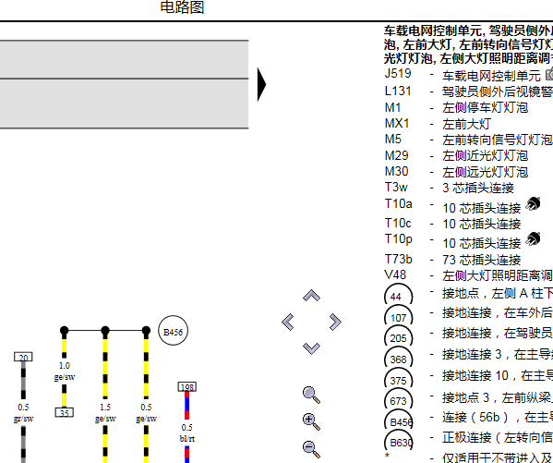Click the 0.5 bl/rt wire label
Image resolution: width=553 pixels, height=463 pixels.
[186, 433]
